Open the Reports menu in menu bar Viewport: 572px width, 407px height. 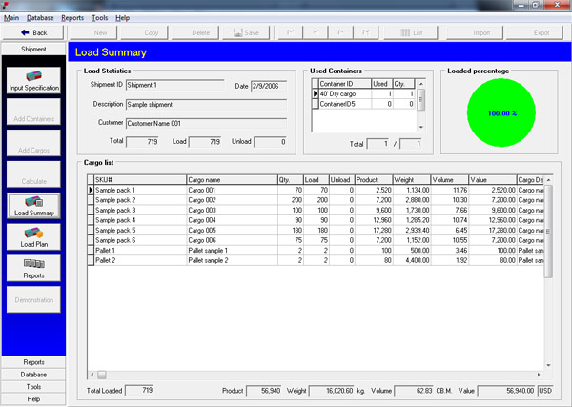[x=72, y=18]
